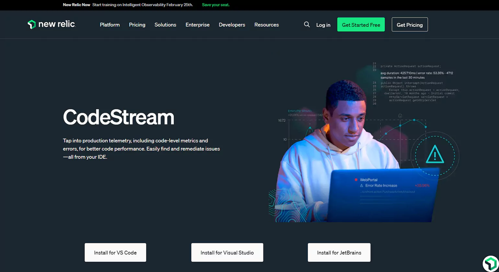The height and width of the screenshot is (272, 499).
Task: Click the New Relic logo
Action: [51, 24]
